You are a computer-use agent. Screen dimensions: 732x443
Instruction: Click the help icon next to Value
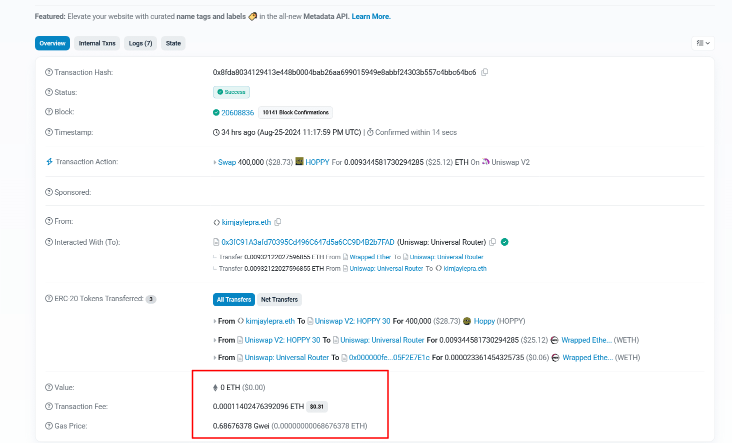[x=49, y=388]
